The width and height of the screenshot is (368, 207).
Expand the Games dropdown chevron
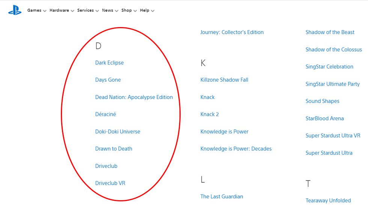point(45,11)
